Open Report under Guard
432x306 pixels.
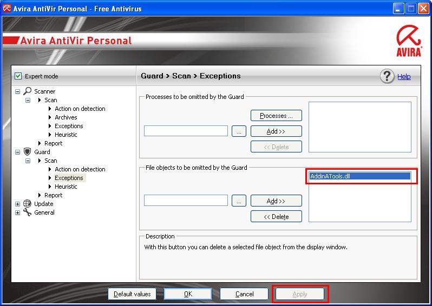[53, 195]
